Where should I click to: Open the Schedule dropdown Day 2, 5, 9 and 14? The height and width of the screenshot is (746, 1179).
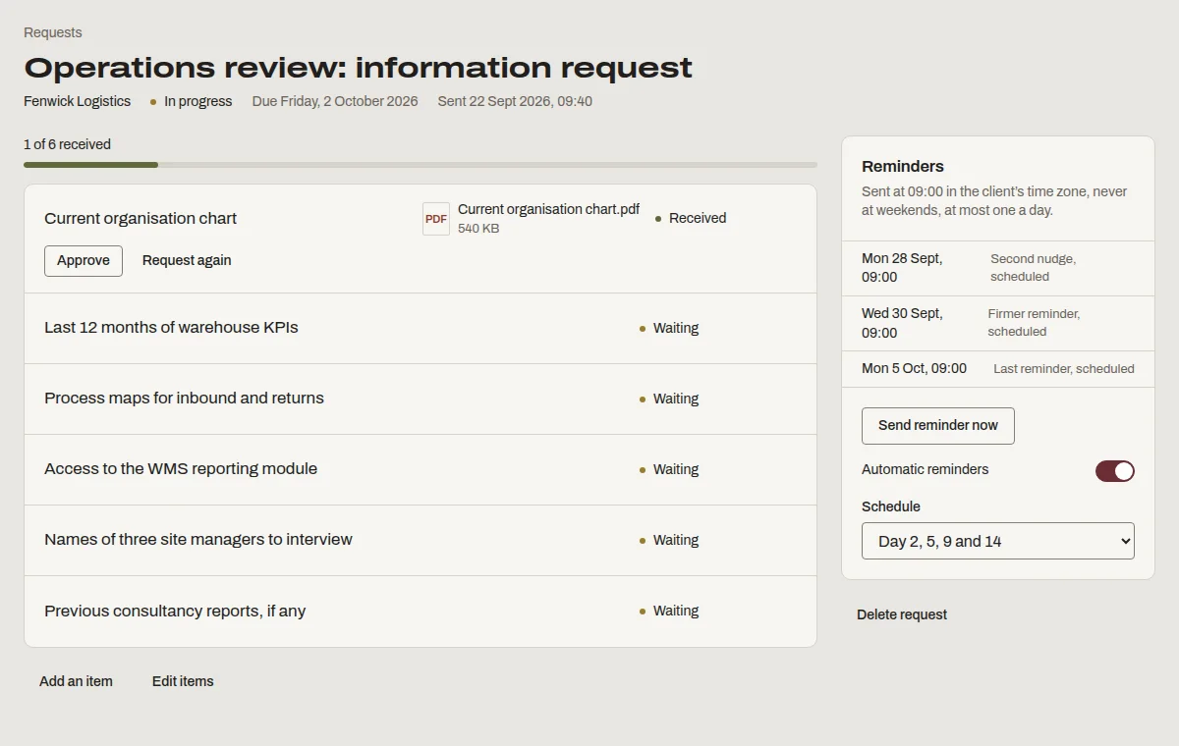click(x=998, y=541)
